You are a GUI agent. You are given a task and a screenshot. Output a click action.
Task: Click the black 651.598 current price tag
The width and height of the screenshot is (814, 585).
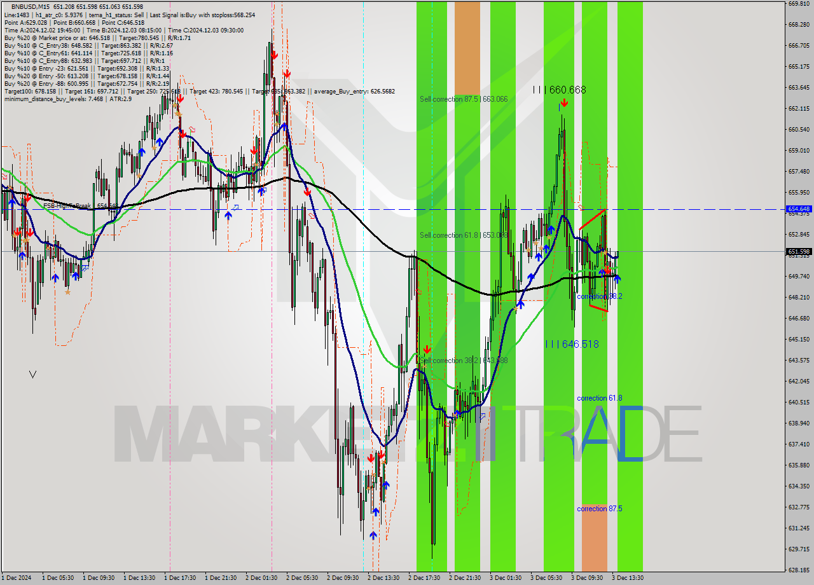click(799, 251)
